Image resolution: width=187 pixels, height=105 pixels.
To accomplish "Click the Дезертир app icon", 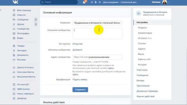I will point(14,98).
